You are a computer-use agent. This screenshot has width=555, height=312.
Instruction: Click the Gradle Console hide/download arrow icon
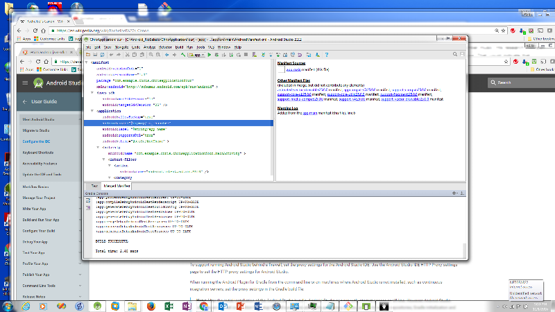point(462,193)
